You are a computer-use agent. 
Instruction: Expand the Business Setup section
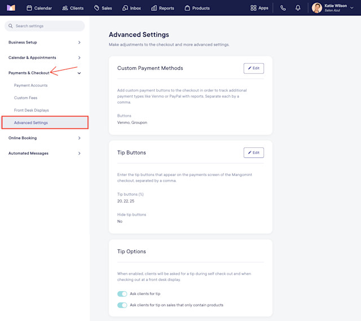pyautogui.click(x=45, y=42)
